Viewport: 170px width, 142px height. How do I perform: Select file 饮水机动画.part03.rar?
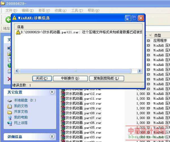tap(84, 137)
